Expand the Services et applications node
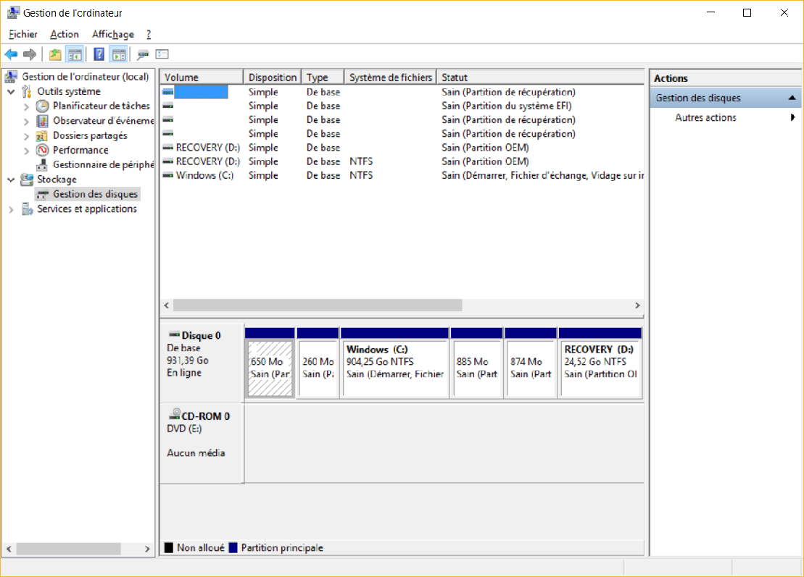Screen dimensions: 804x577 [x=11, y=209]
